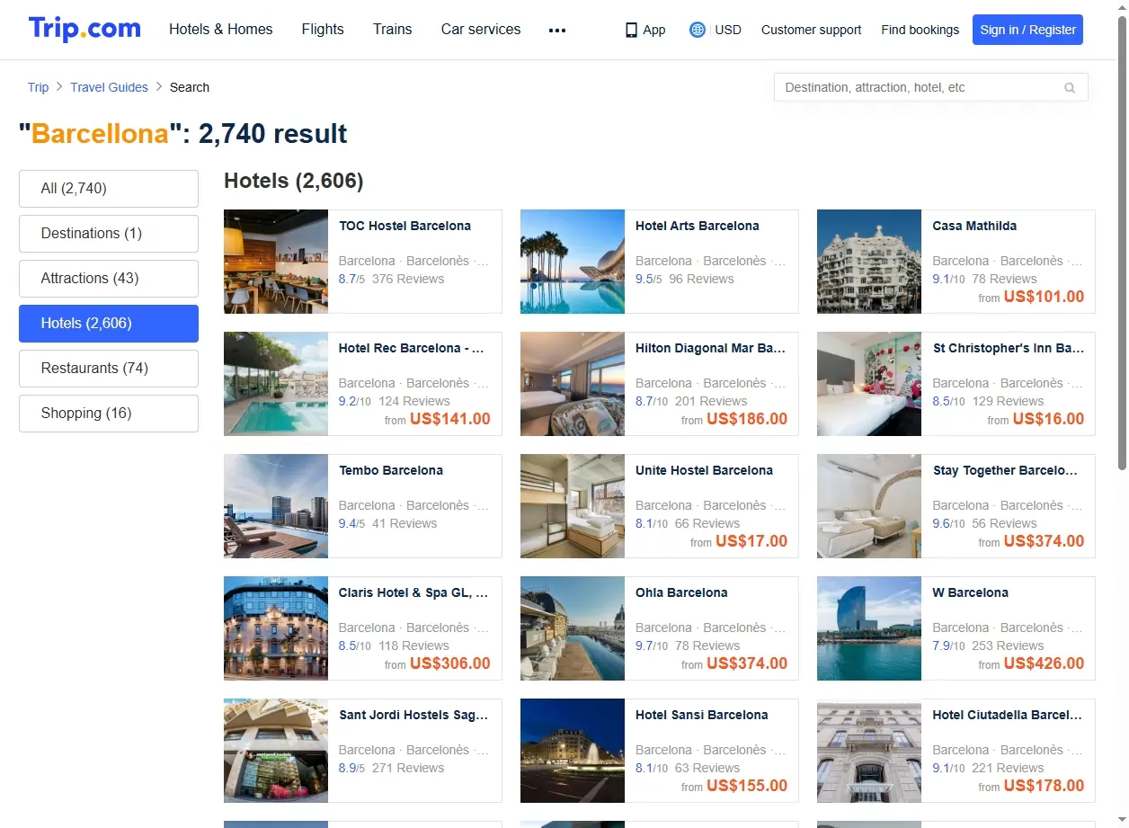Click USD currency selector

pyautogui.click(x=728, y=30)
